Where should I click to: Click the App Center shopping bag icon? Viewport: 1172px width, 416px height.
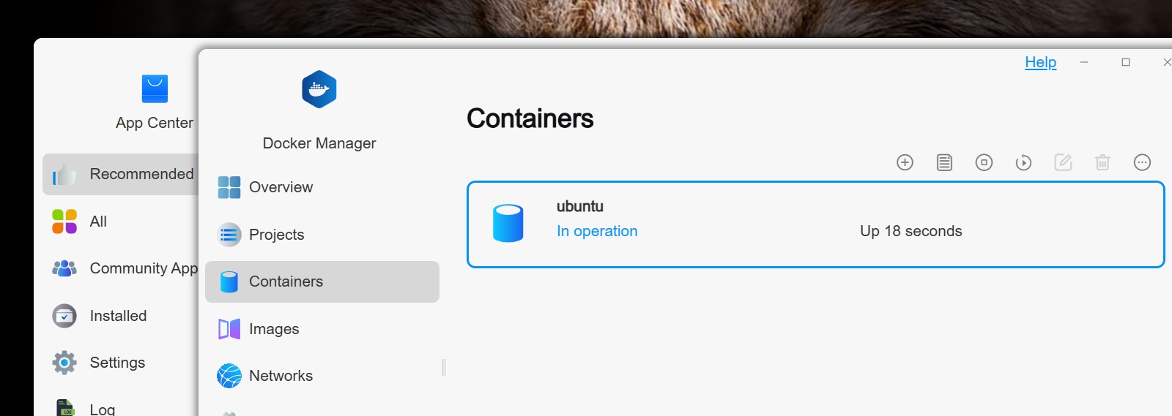155,89
